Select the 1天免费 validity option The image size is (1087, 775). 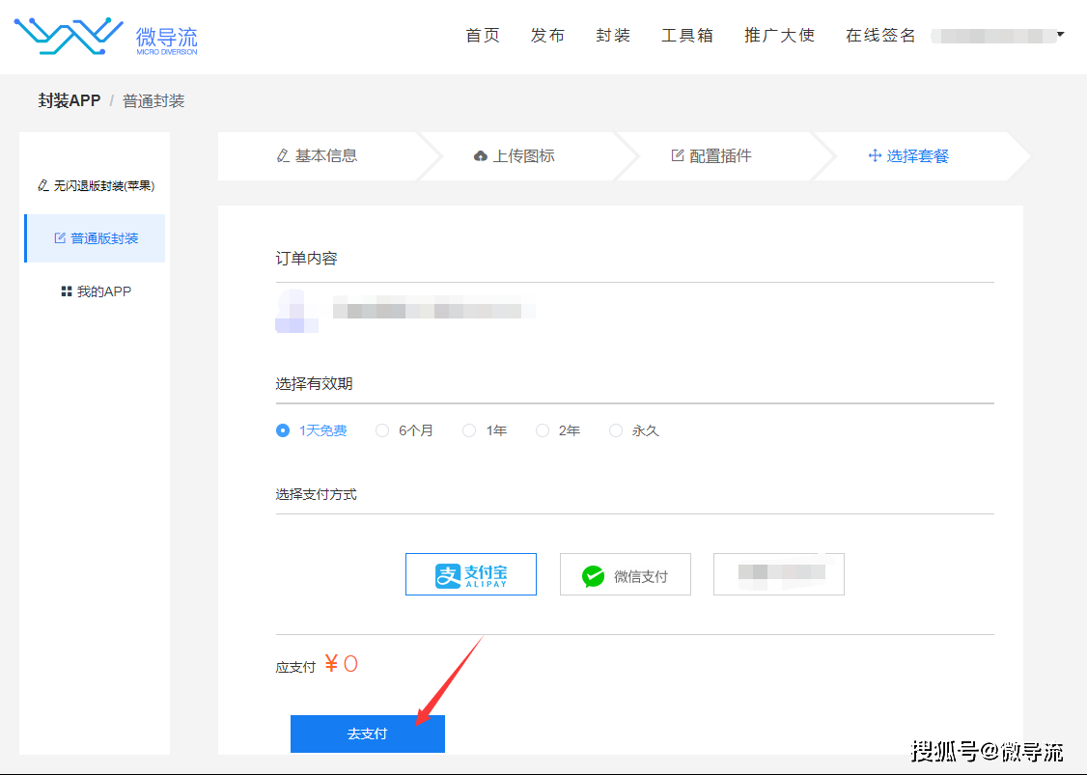[x=283, y=430]
